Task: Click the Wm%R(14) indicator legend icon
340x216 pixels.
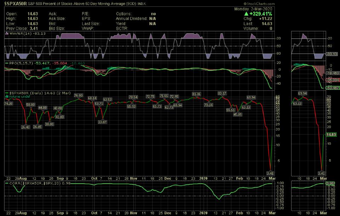Action: [6, 33]
